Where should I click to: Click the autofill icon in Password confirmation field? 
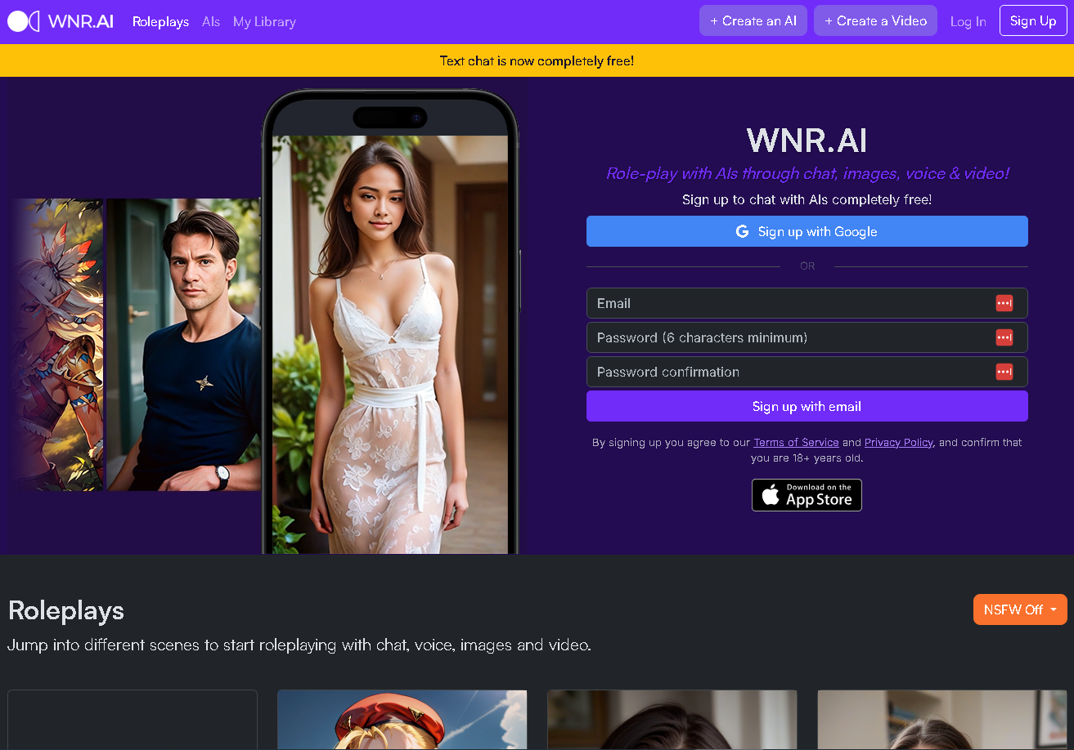pos(1004,372)
